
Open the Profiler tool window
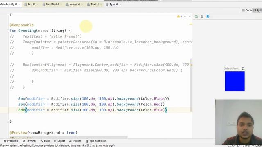[75, 141]
